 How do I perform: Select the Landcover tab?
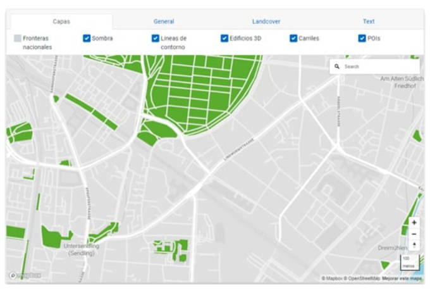pyautogui.click(x=266, y=22)
